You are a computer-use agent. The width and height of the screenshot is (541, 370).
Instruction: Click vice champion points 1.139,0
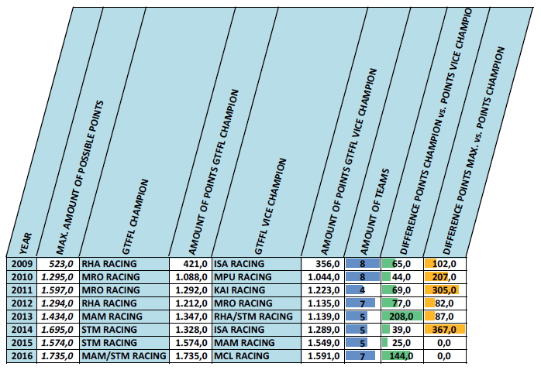click(x=323, y=317)
